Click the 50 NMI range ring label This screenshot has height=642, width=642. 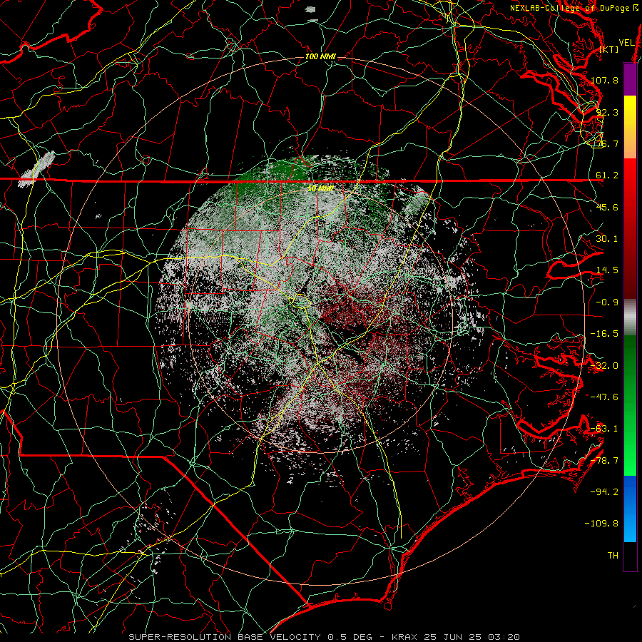click(320, 188)
